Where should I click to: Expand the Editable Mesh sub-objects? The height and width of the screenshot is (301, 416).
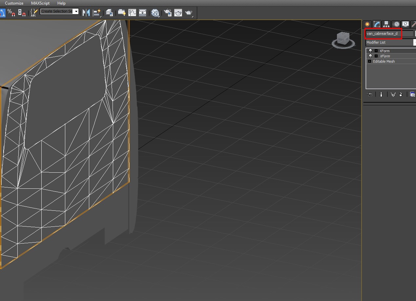tap(370, 61)
